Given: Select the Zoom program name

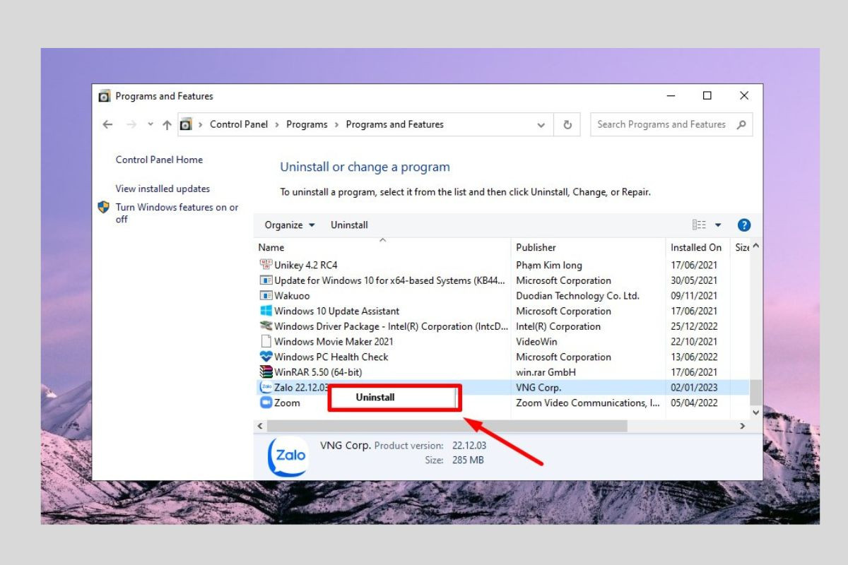Looking at the screenshot, I should point(287,403).
